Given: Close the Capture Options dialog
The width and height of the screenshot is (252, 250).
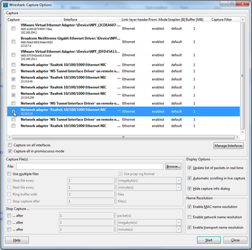Looking at the screenshot, I should coord(235,240).
